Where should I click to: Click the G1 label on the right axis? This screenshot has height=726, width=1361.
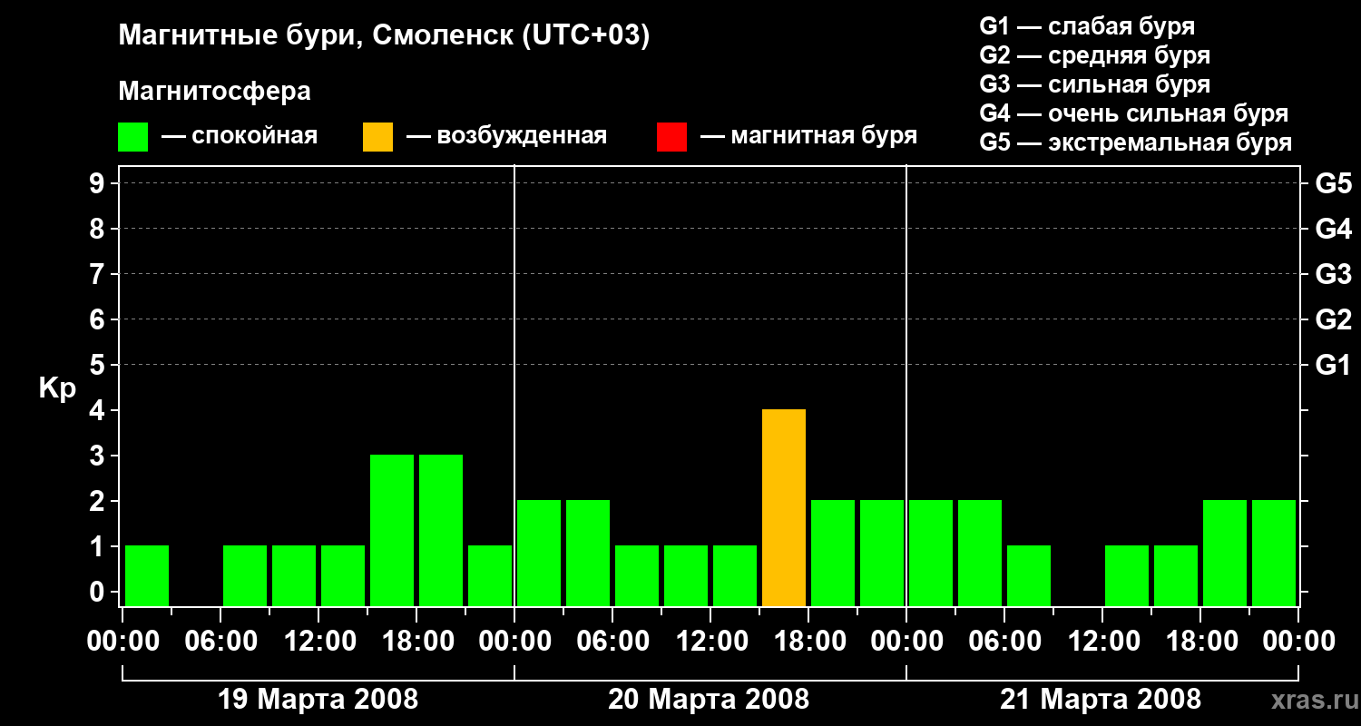(1333, 365)
